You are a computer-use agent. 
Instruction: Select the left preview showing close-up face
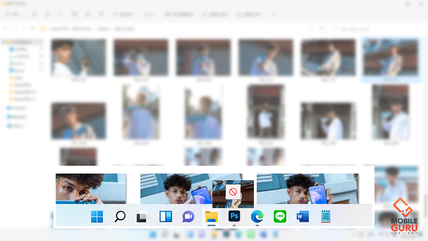tap(90, 189)
